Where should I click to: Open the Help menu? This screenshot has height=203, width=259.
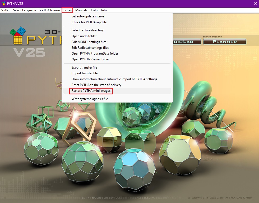(x=94, y=10)
